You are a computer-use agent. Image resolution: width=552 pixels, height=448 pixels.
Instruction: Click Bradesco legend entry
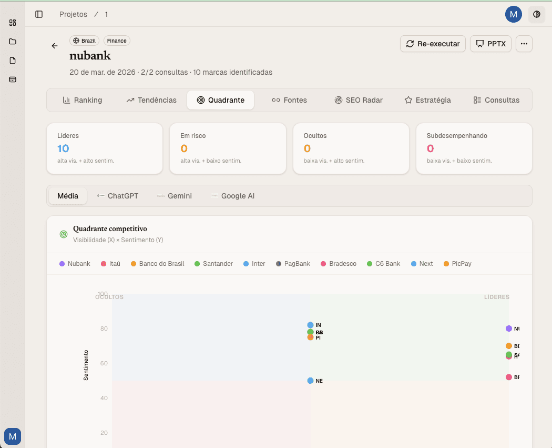339,264
